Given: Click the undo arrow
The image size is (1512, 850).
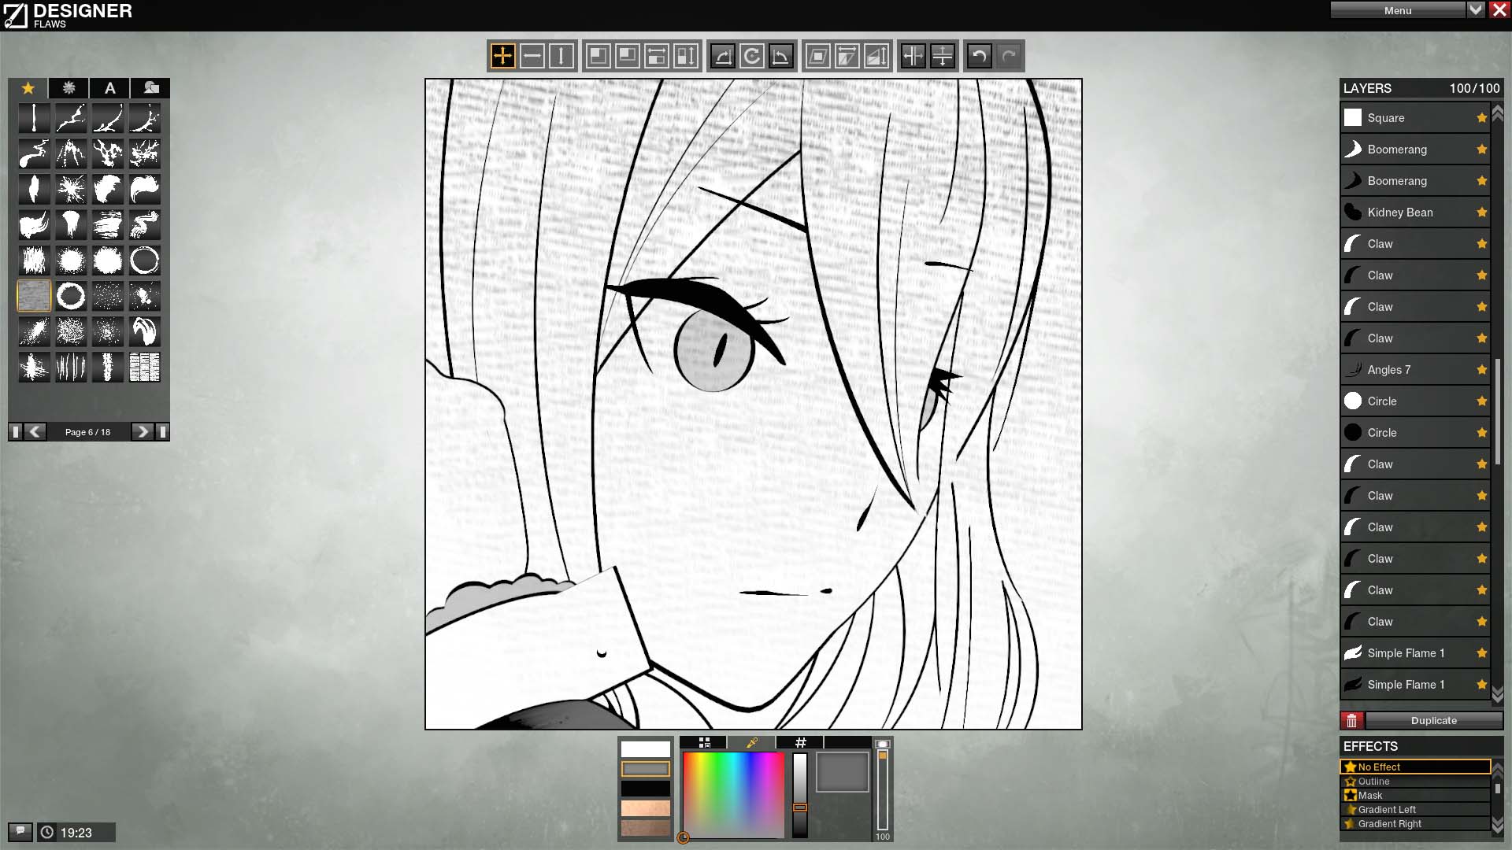Looking at the screenshot, I should [979, 56].
